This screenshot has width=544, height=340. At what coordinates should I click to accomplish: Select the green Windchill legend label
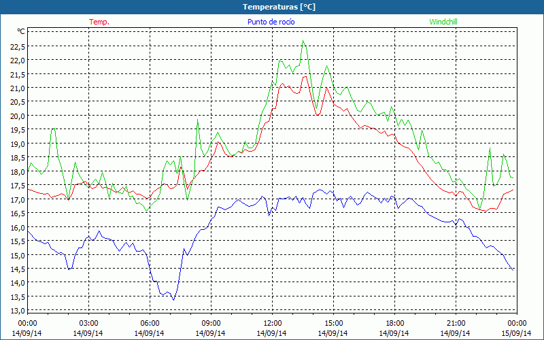[443, 22]
